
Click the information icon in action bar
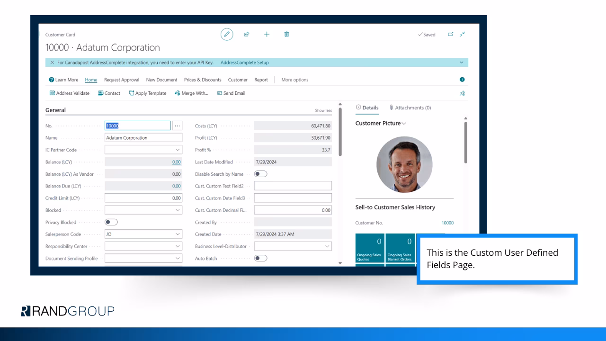(x=462, y=80)
